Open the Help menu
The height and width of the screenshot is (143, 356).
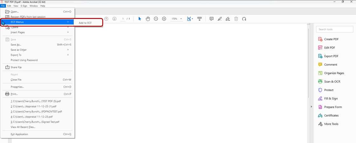[x=43, y=6]
